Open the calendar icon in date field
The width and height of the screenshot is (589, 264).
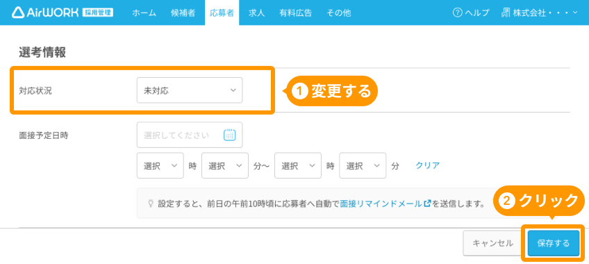point(229,135)
